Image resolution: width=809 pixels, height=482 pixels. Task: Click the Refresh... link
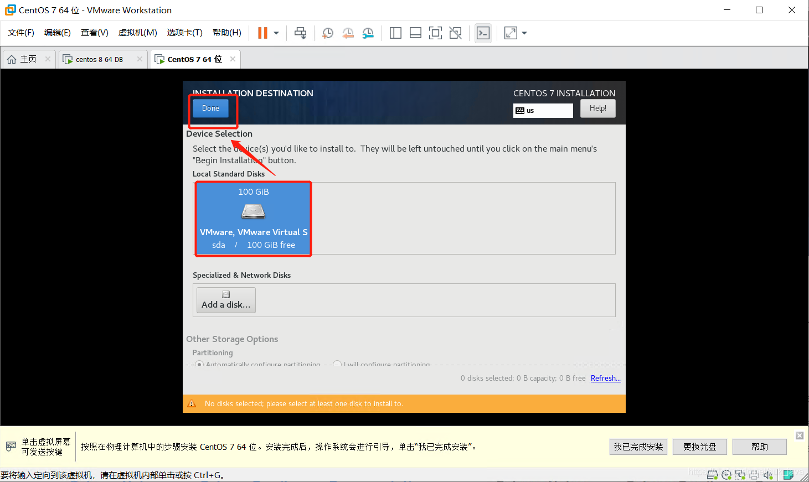click(x=605, y=379)
